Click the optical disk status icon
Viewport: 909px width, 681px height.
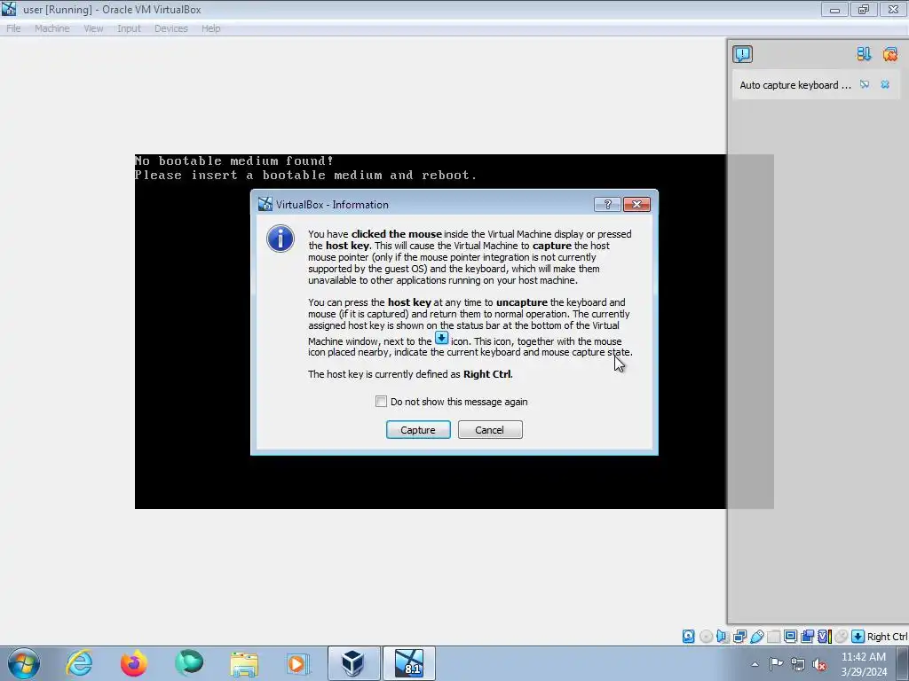click(706, 637)
